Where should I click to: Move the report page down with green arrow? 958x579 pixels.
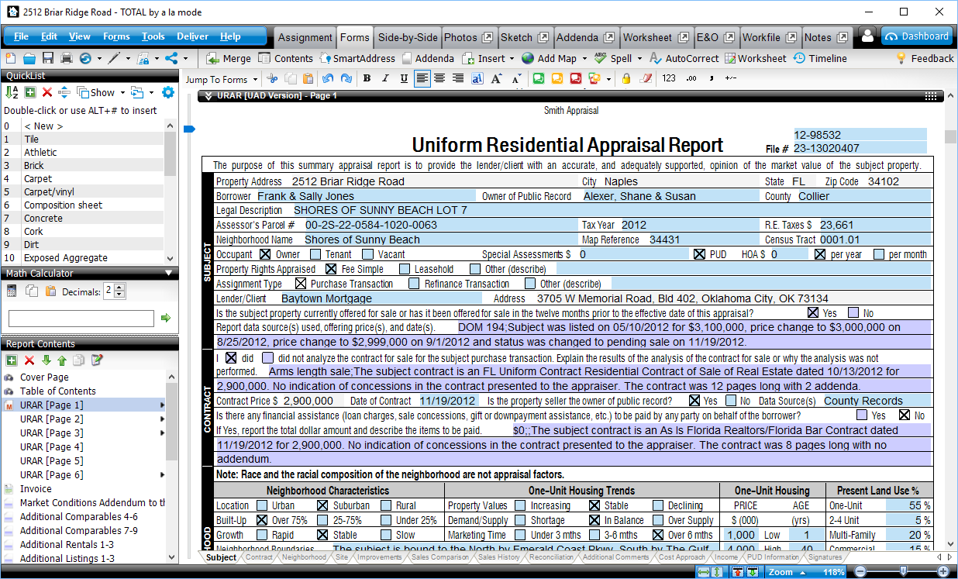pyautogui.click(x=46, y=360)
